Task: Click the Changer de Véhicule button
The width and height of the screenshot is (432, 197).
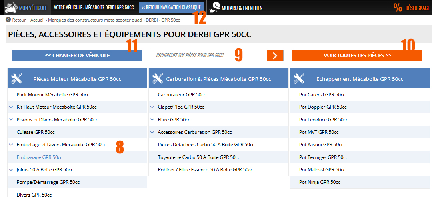Action: click(77, 56)
